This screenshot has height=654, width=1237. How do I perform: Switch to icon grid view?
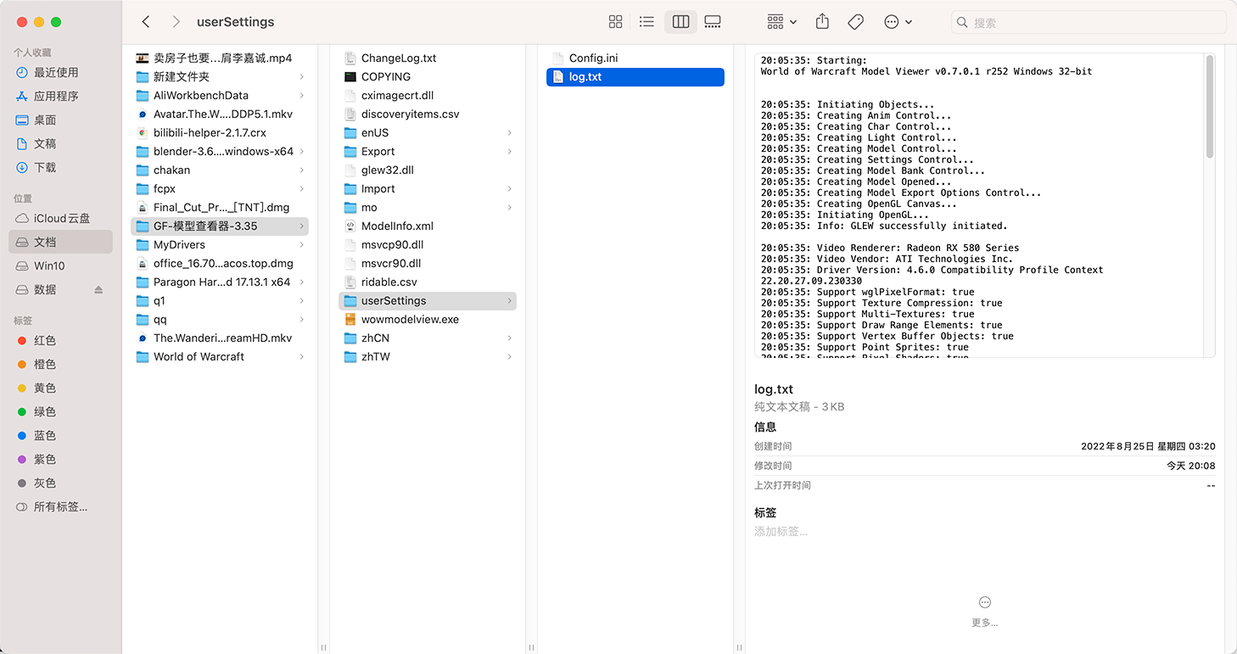coord(616,22)
